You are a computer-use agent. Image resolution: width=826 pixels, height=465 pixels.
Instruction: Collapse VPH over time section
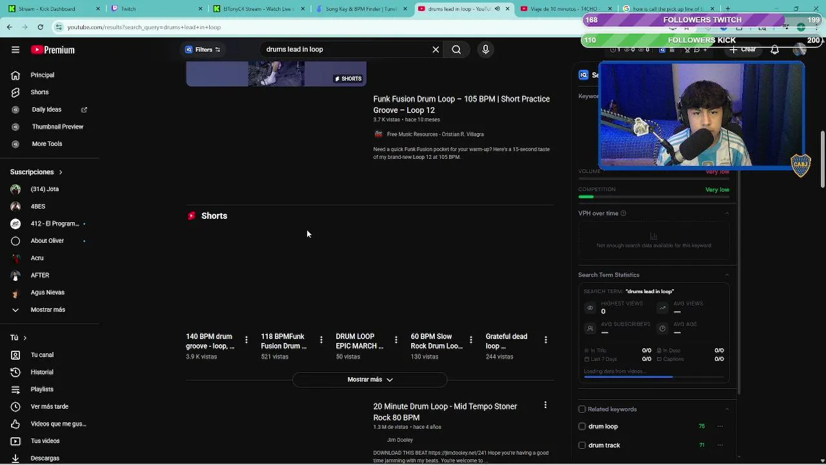coord(727,213)
